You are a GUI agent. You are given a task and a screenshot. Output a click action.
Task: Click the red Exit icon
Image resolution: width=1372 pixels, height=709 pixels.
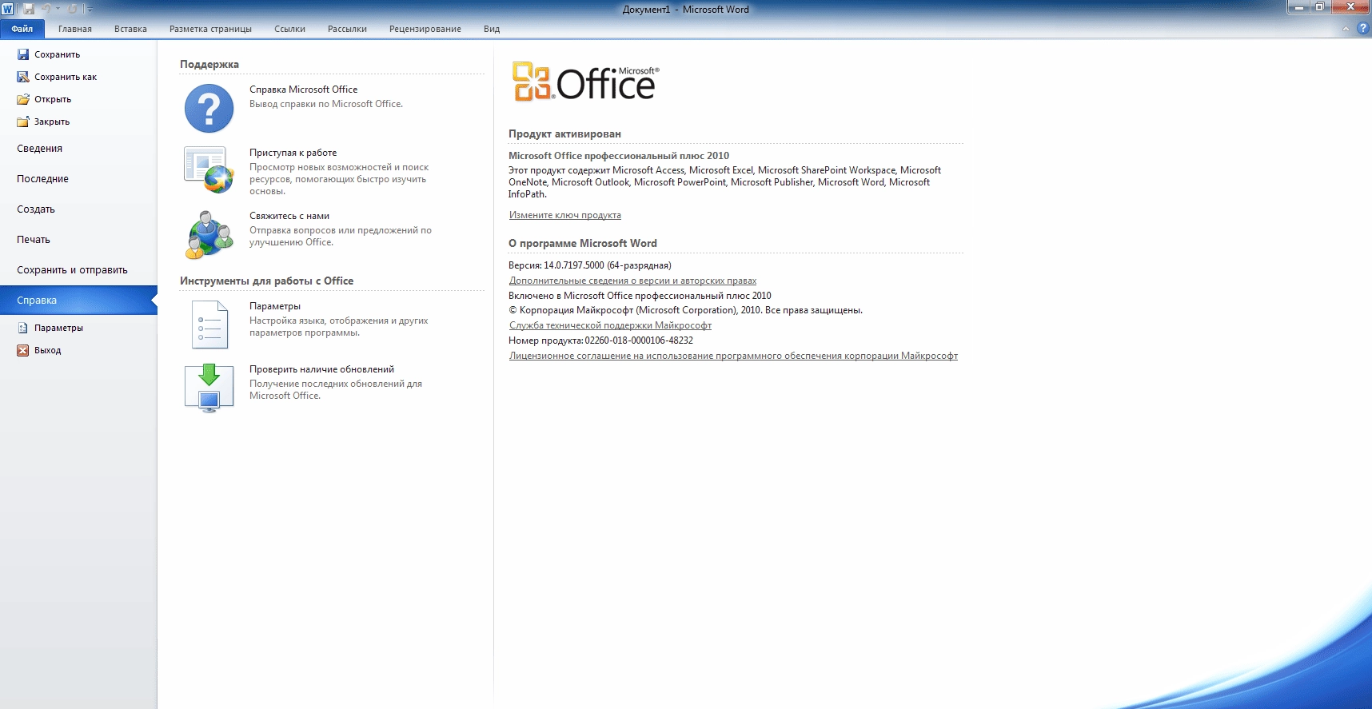pyautogui.click(x=23, y=350)
